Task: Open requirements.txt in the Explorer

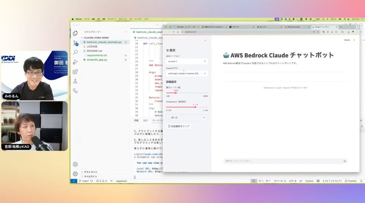Action: [97, 55]
